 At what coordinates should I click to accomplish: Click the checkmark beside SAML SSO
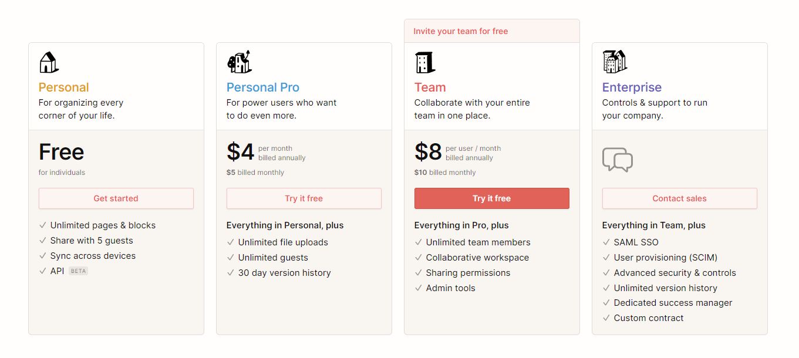pyautogui.click(x=606, y=242)
